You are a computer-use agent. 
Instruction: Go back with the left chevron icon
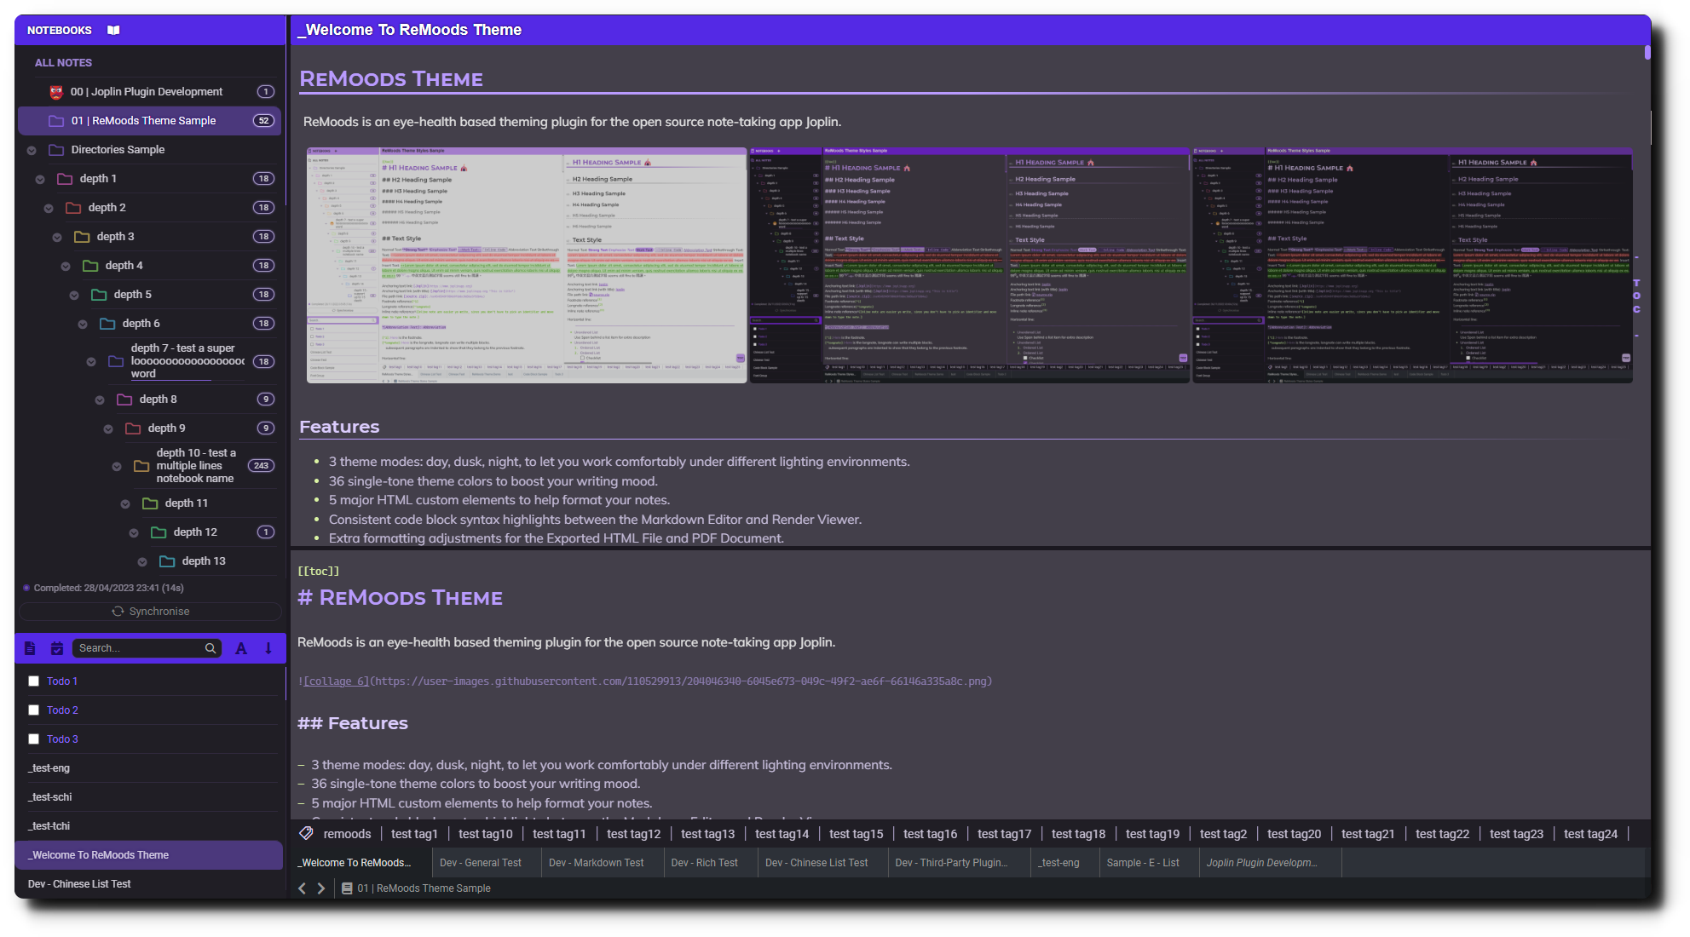302,888
